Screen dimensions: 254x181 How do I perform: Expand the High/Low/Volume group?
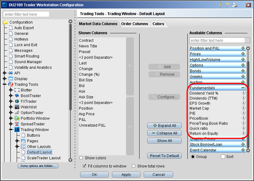[243, 59]
